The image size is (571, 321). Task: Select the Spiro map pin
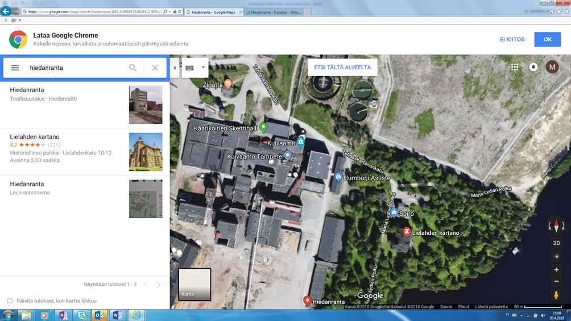(x=394, y=212)
